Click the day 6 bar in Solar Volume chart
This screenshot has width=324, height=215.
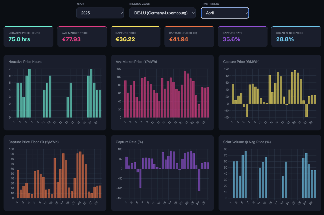[246, 175]
